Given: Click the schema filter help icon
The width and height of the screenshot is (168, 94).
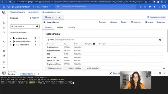Looking at the screenshot, I should tap(160, 40).
